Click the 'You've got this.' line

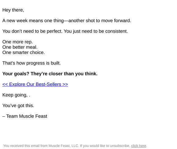(18, 106)
